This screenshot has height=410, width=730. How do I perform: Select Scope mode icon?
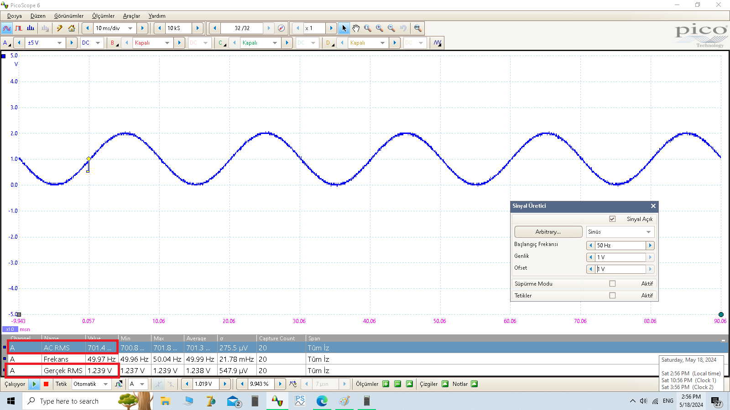pyautogui.click(x=7, y=28)
